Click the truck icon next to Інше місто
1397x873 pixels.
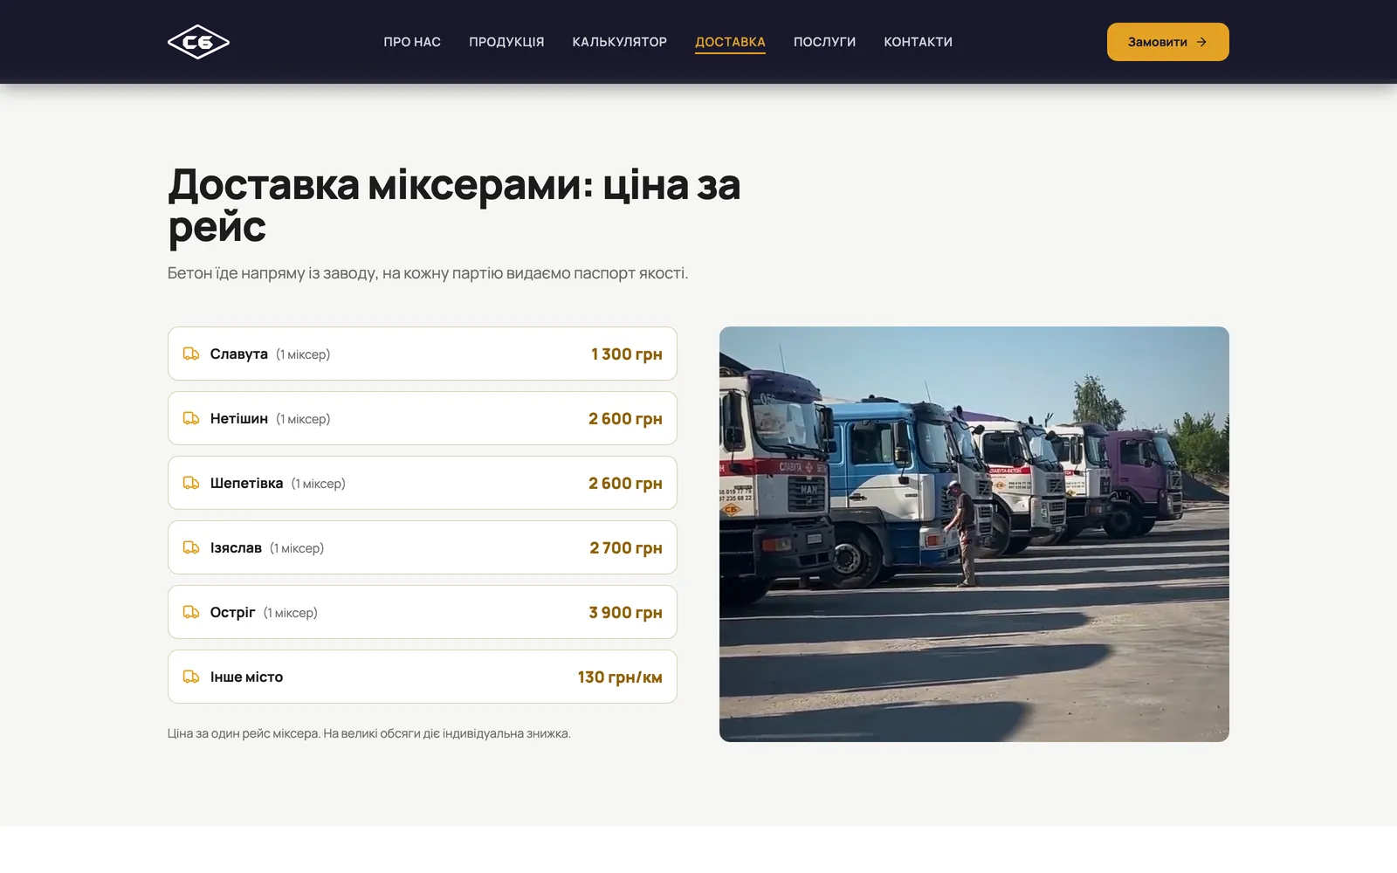191,677
